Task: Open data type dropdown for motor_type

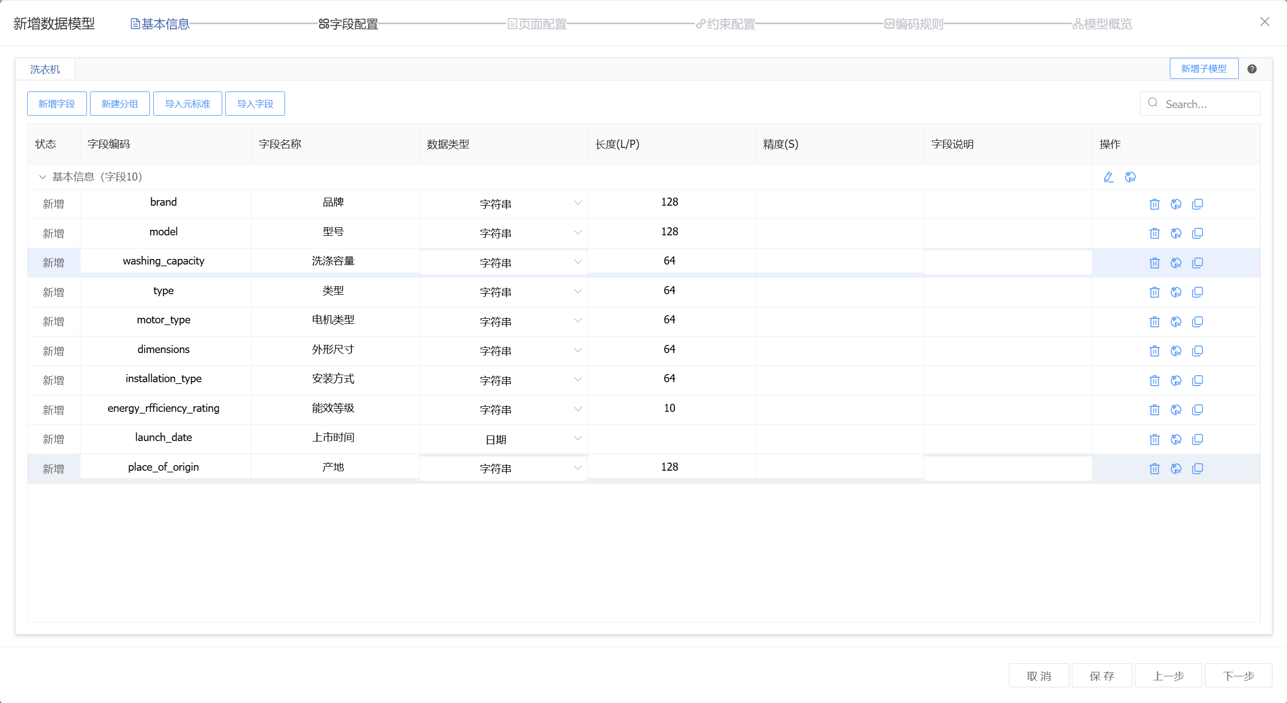Action: point(503,321)
